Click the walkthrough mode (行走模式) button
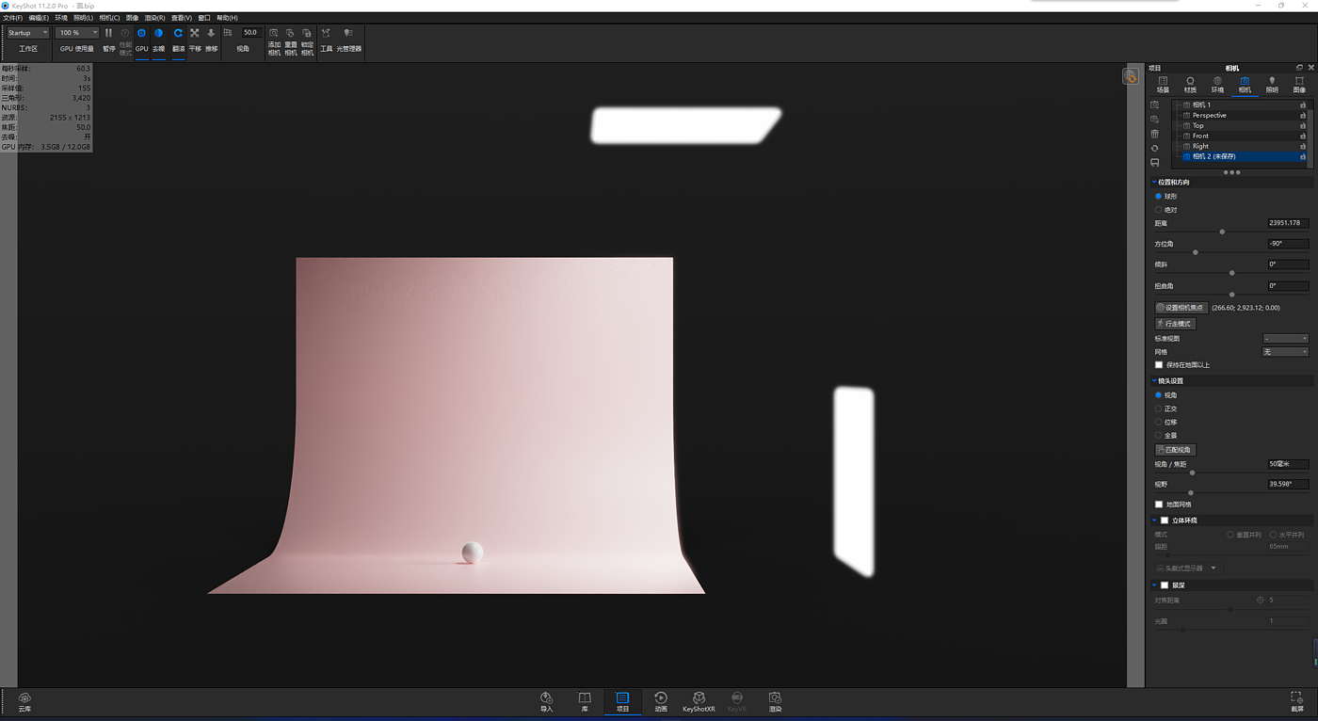The image size is (1318, 721). coord(1175,324)
